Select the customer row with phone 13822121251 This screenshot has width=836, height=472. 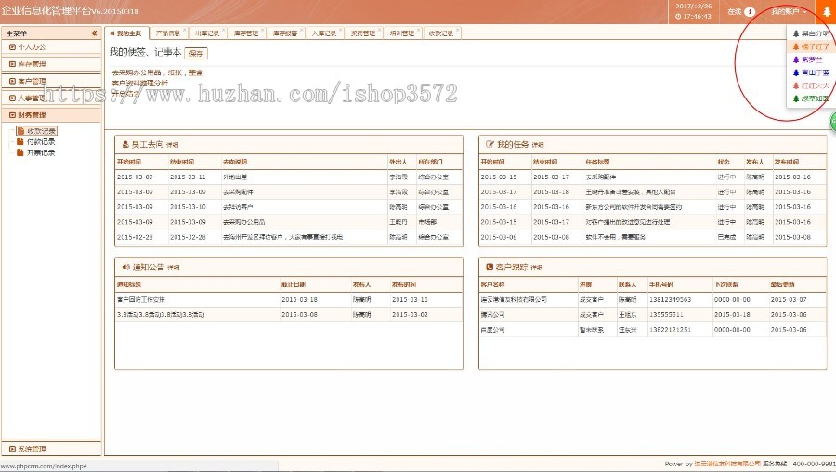653,330
